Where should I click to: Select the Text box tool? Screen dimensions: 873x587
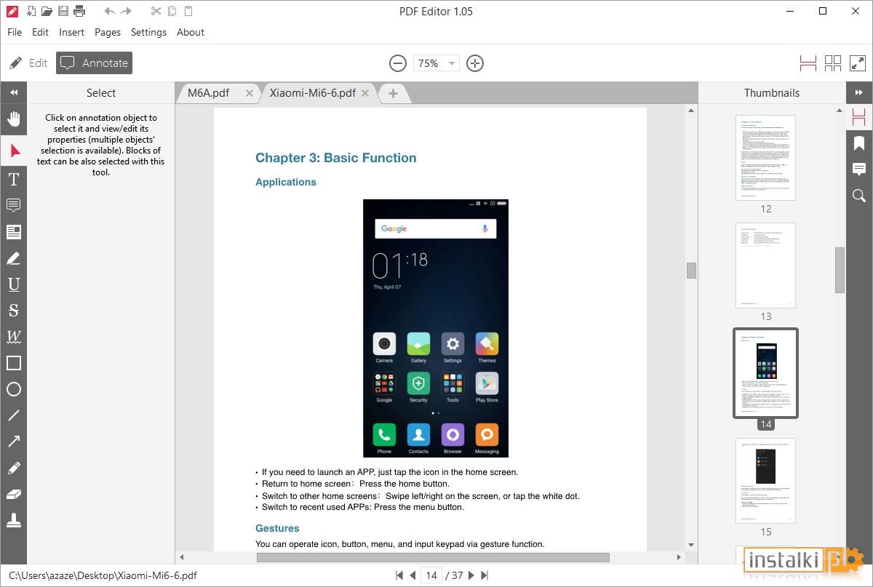click(14, 232)
